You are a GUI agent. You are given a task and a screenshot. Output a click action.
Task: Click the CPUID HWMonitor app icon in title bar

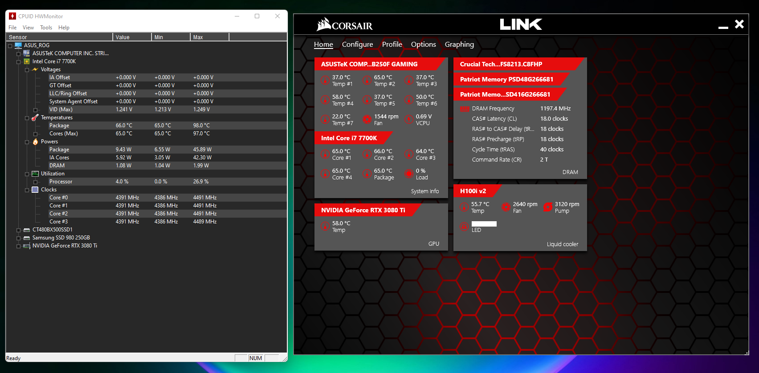(12, 16)
